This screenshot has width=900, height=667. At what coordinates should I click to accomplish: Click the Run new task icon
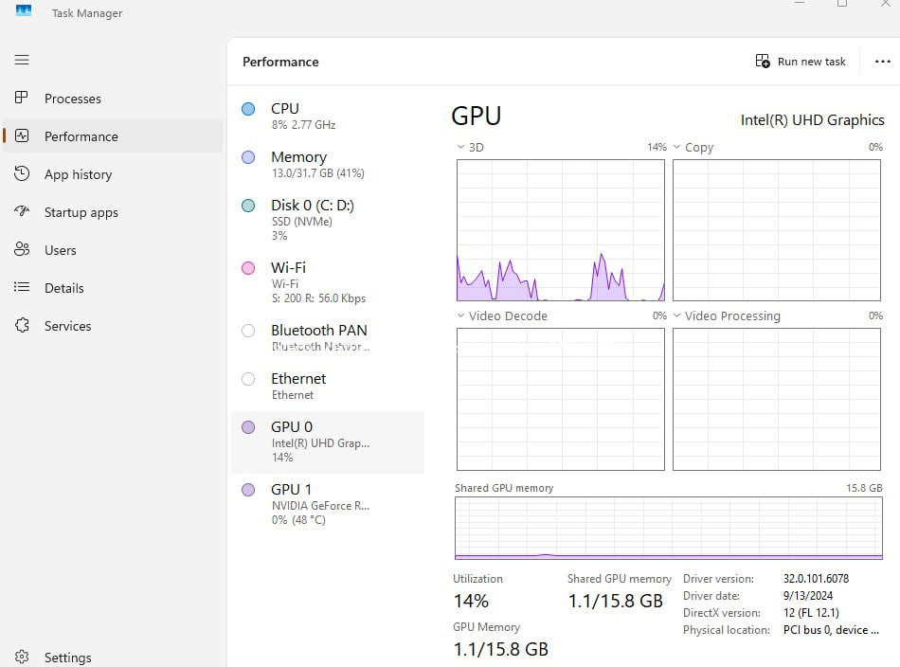[x=763, y=61]
